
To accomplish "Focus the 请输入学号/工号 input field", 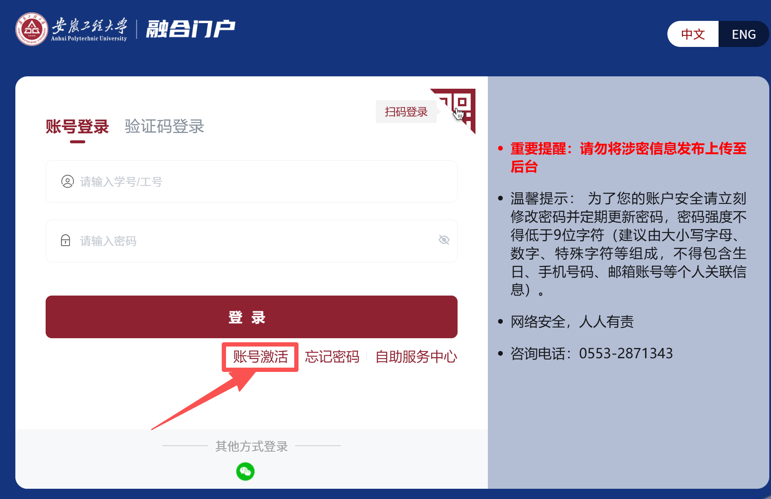I will tap(252, 181).
